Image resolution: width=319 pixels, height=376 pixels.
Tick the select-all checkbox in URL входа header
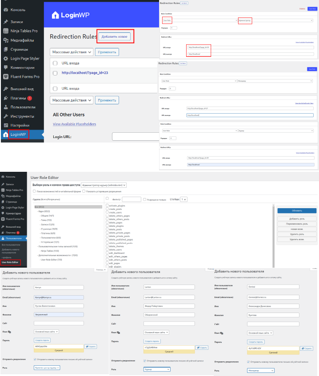point(55,63)
